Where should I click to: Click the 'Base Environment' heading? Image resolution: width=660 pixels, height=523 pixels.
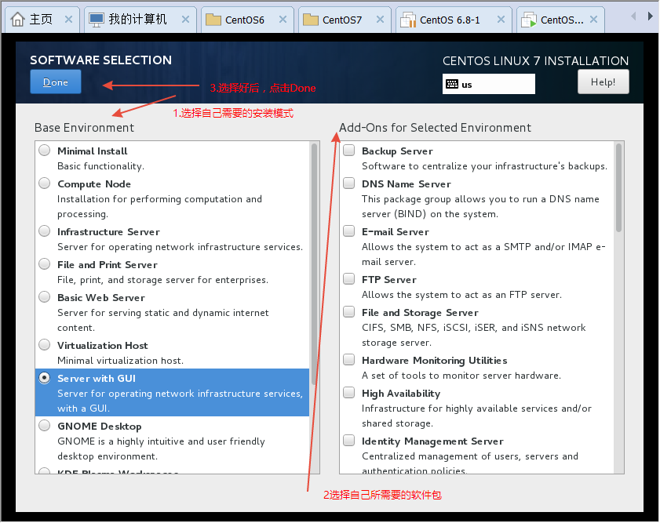84,127
